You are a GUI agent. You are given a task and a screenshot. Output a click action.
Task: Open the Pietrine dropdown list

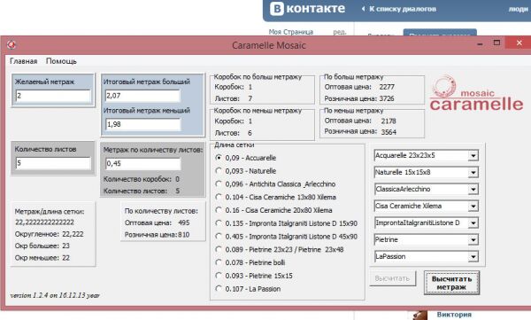[473, 240]
